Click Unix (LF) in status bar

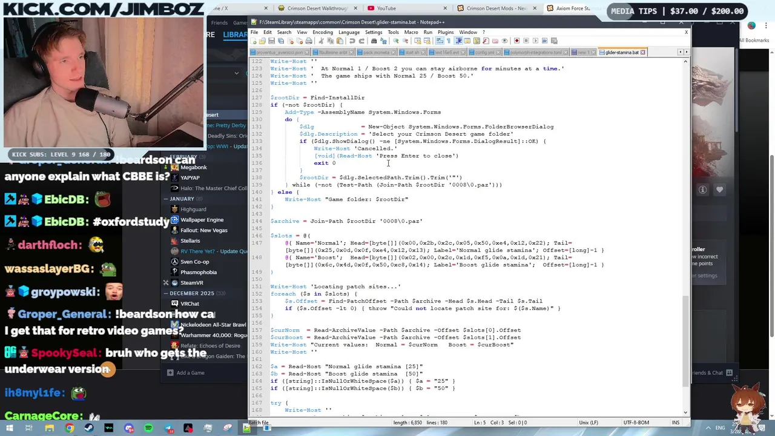pos(588,423)
